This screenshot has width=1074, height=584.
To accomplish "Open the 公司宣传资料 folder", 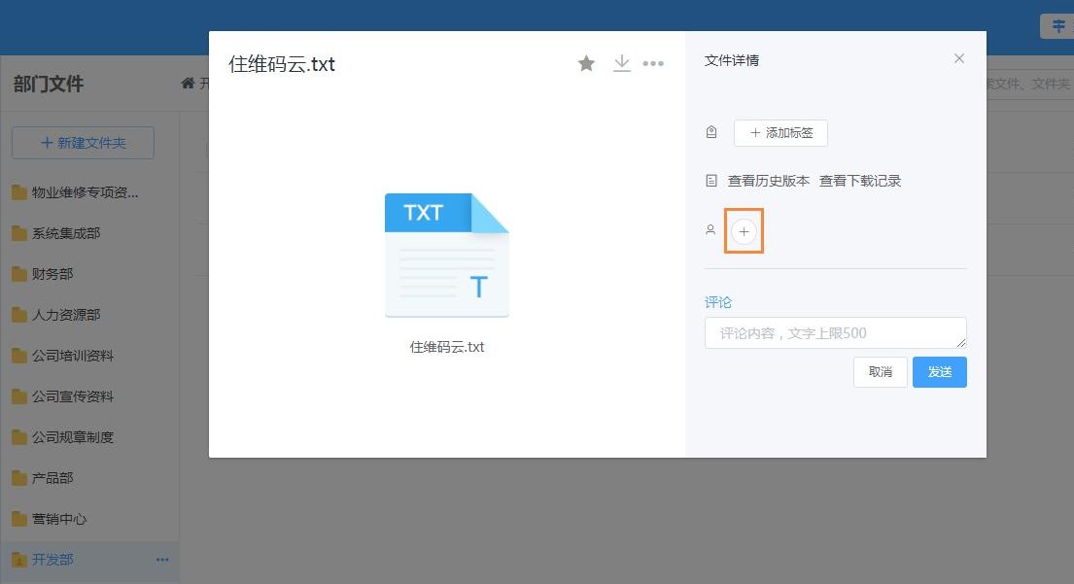I will (63, 396).
